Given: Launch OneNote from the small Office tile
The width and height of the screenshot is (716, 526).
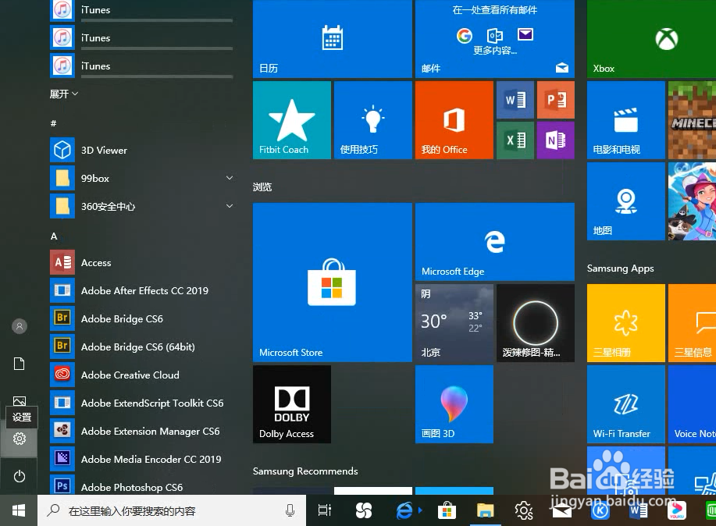Looking at the screenshot, I should pyautogui.click(x=556, y=140).
